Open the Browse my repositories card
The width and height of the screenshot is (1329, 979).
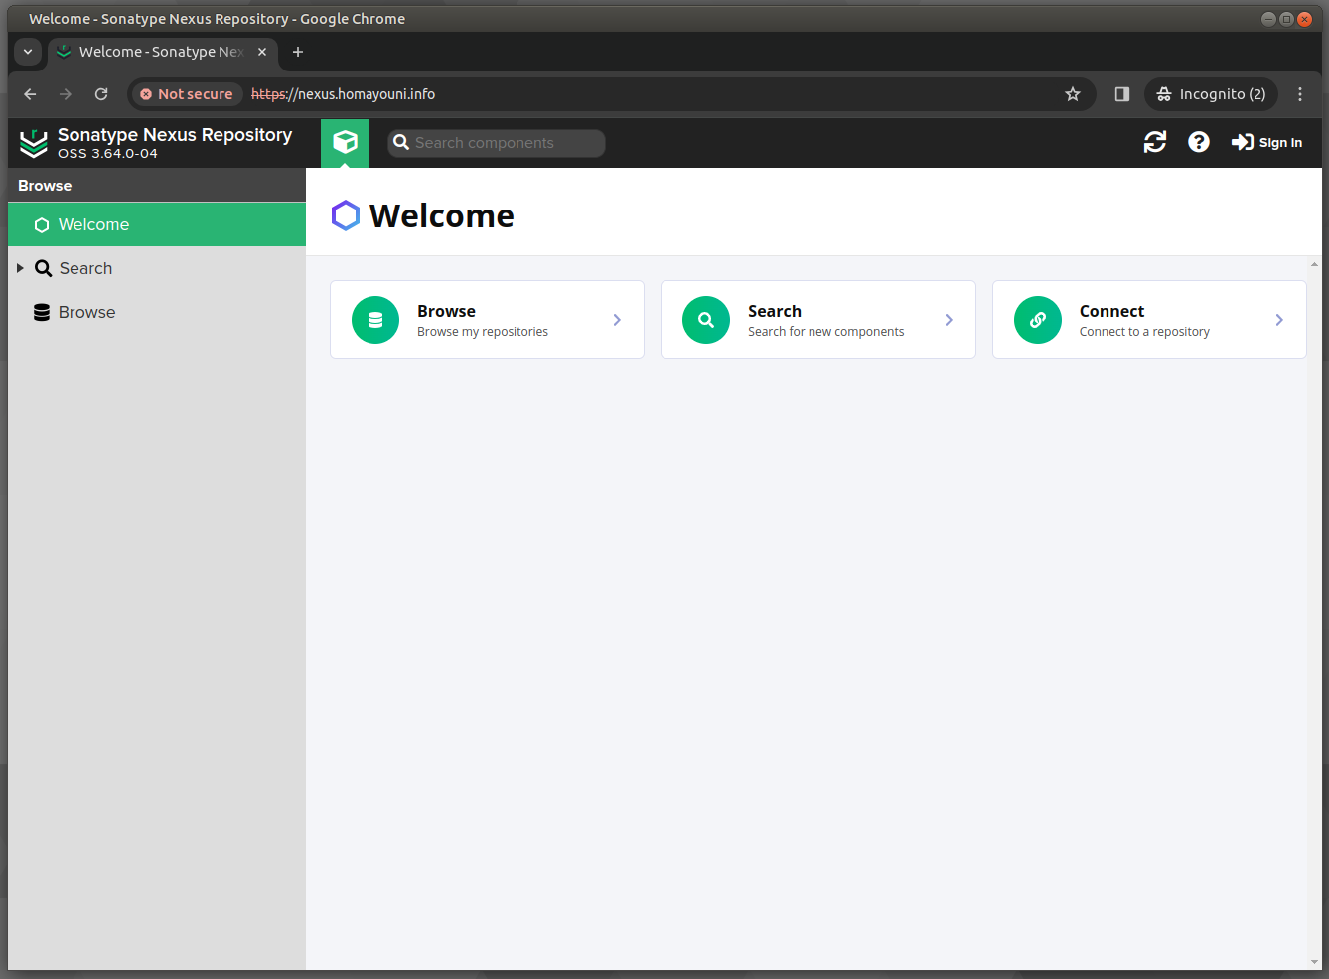[487, 320]
